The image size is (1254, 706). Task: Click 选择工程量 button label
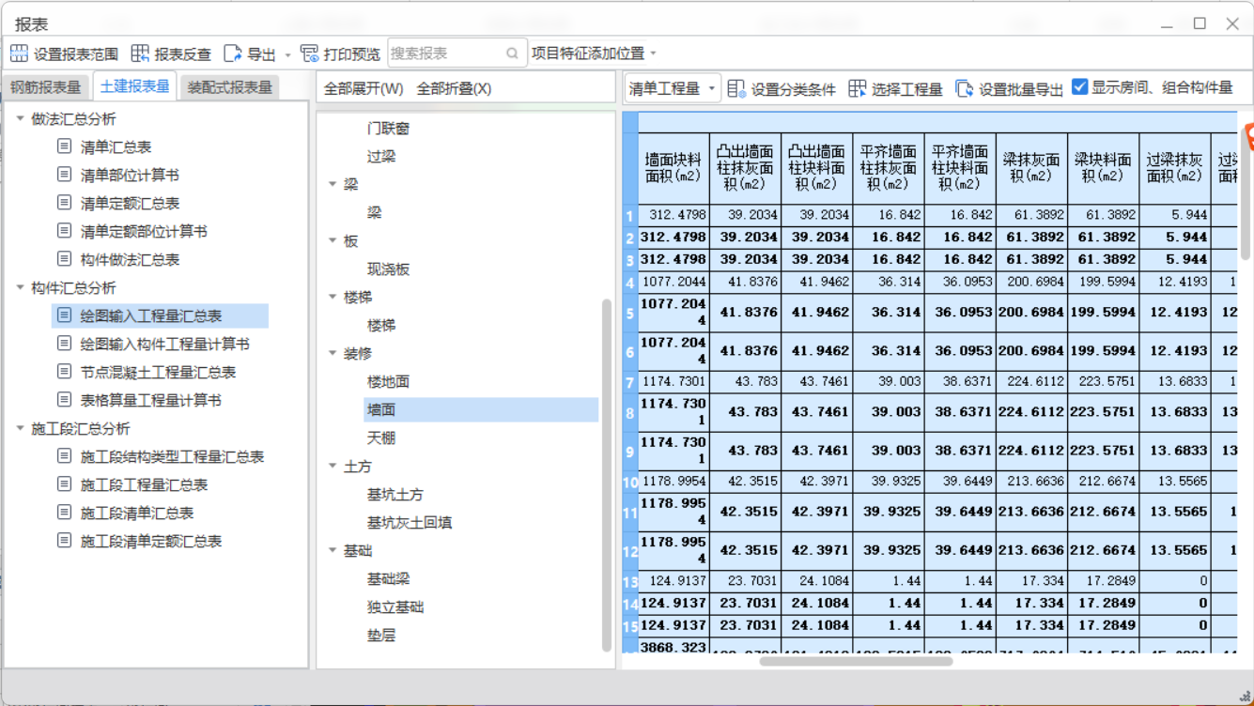(907, 89)
